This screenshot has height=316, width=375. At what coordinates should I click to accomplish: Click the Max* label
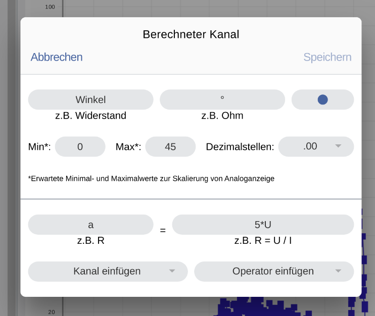click(128, 147)
